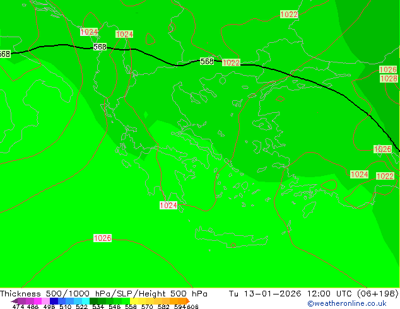Click the "568" label below the two 1024 labels
Image resolution: width=400 pixels, height=309 pixels.
click(100, 47)
